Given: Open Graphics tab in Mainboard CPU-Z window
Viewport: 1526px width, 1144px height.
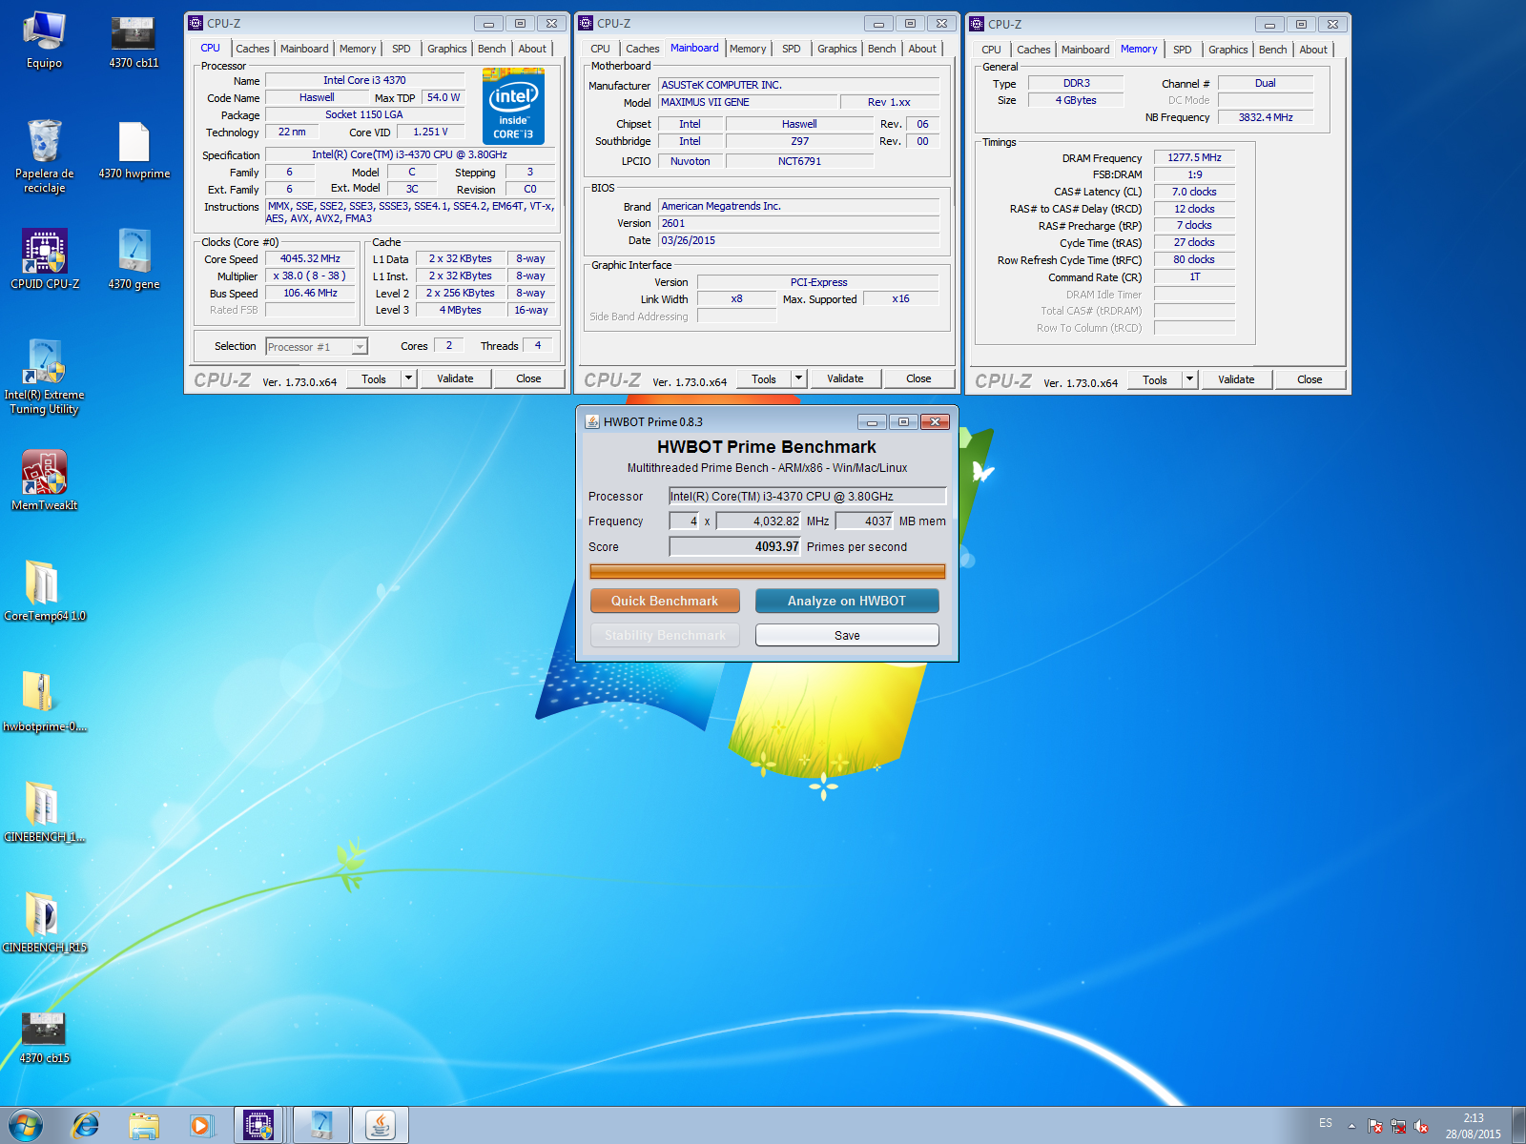Looking at the screenshot, I should click(837, 49).
